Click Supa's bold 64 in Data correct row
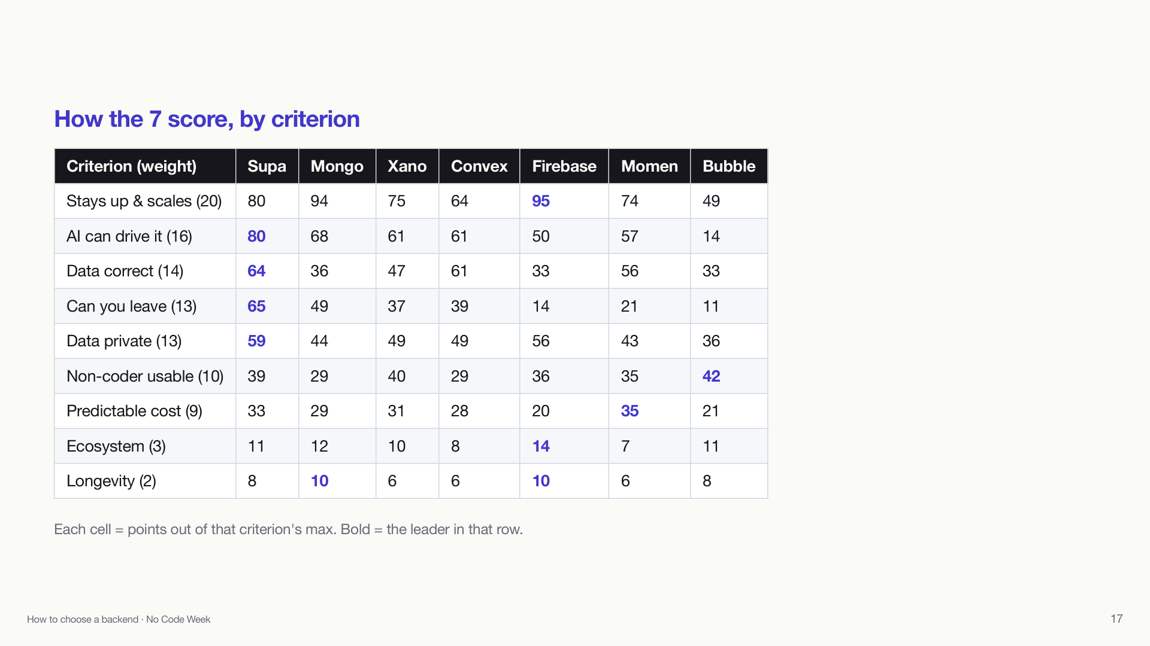The image size is (1150, 646). click(256, 271)
